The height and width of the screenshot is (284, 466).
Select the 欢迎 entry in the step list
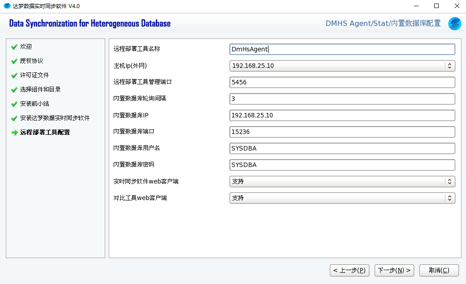tap(26, 46)
